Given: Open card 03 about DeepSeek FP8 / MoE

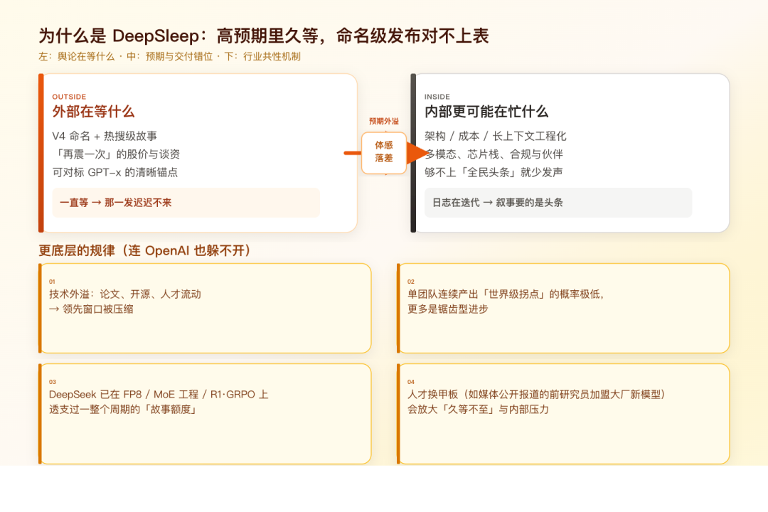Looking at the screenshot, I should click(x=206, y=413).
